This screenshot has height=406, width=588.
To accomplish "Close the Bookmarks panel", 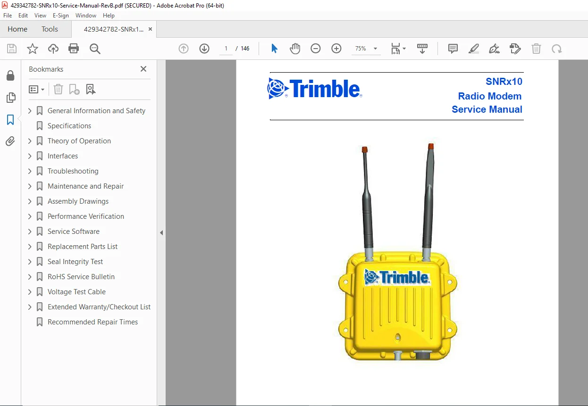I will [x=143, y=69].
